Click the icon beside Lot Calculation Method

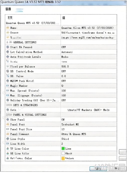click(7, 52)
